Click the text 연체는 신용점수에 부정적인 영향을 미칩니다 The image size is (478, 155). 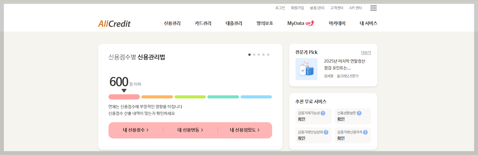(145, 107)
